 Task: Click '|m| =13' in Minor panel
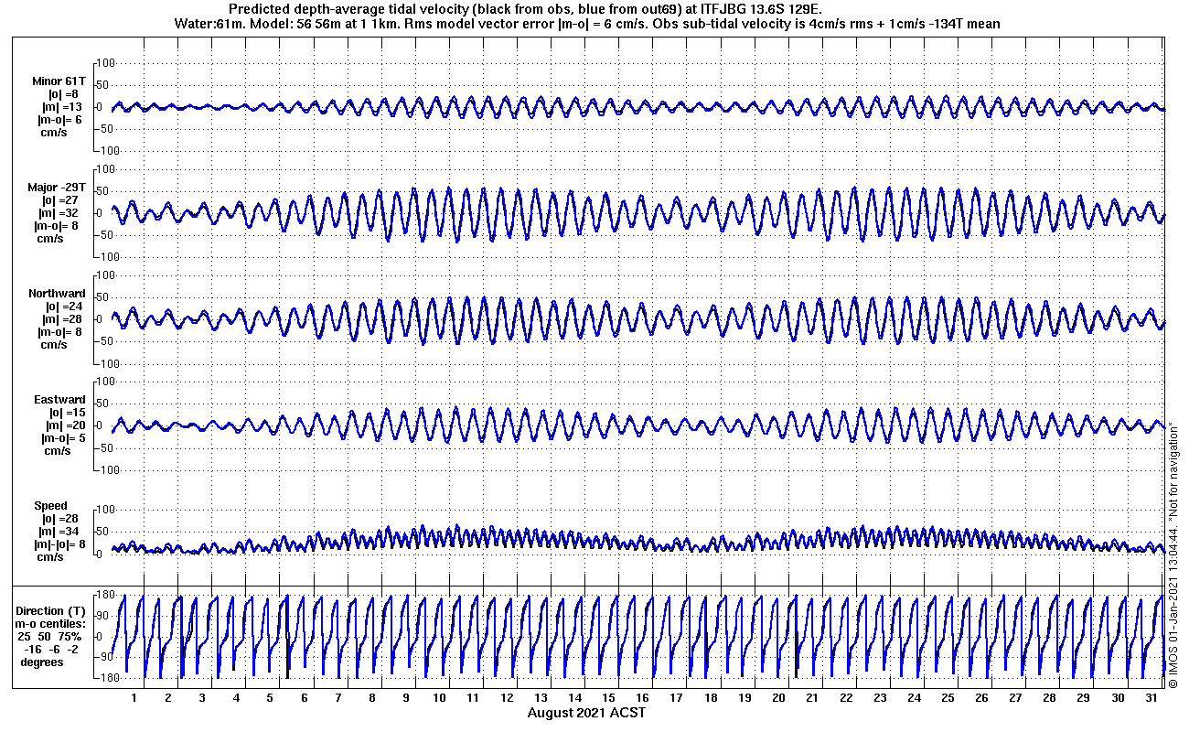62,107
